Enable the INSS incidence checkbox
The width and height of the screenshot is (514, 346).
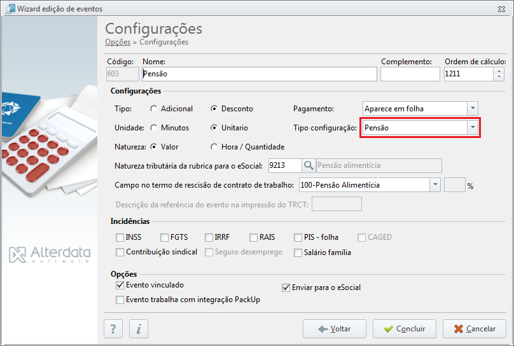click(120, 237)
